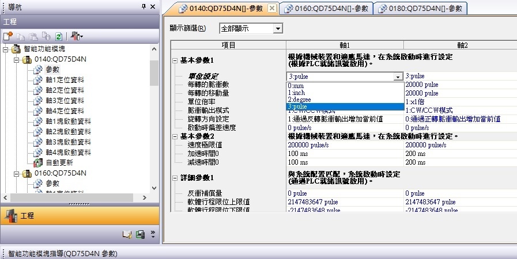Screen dimensions: 517x259
Task: Switch to the 0140:QD75D4N[]-參數 tab
Action: [226, 8]
